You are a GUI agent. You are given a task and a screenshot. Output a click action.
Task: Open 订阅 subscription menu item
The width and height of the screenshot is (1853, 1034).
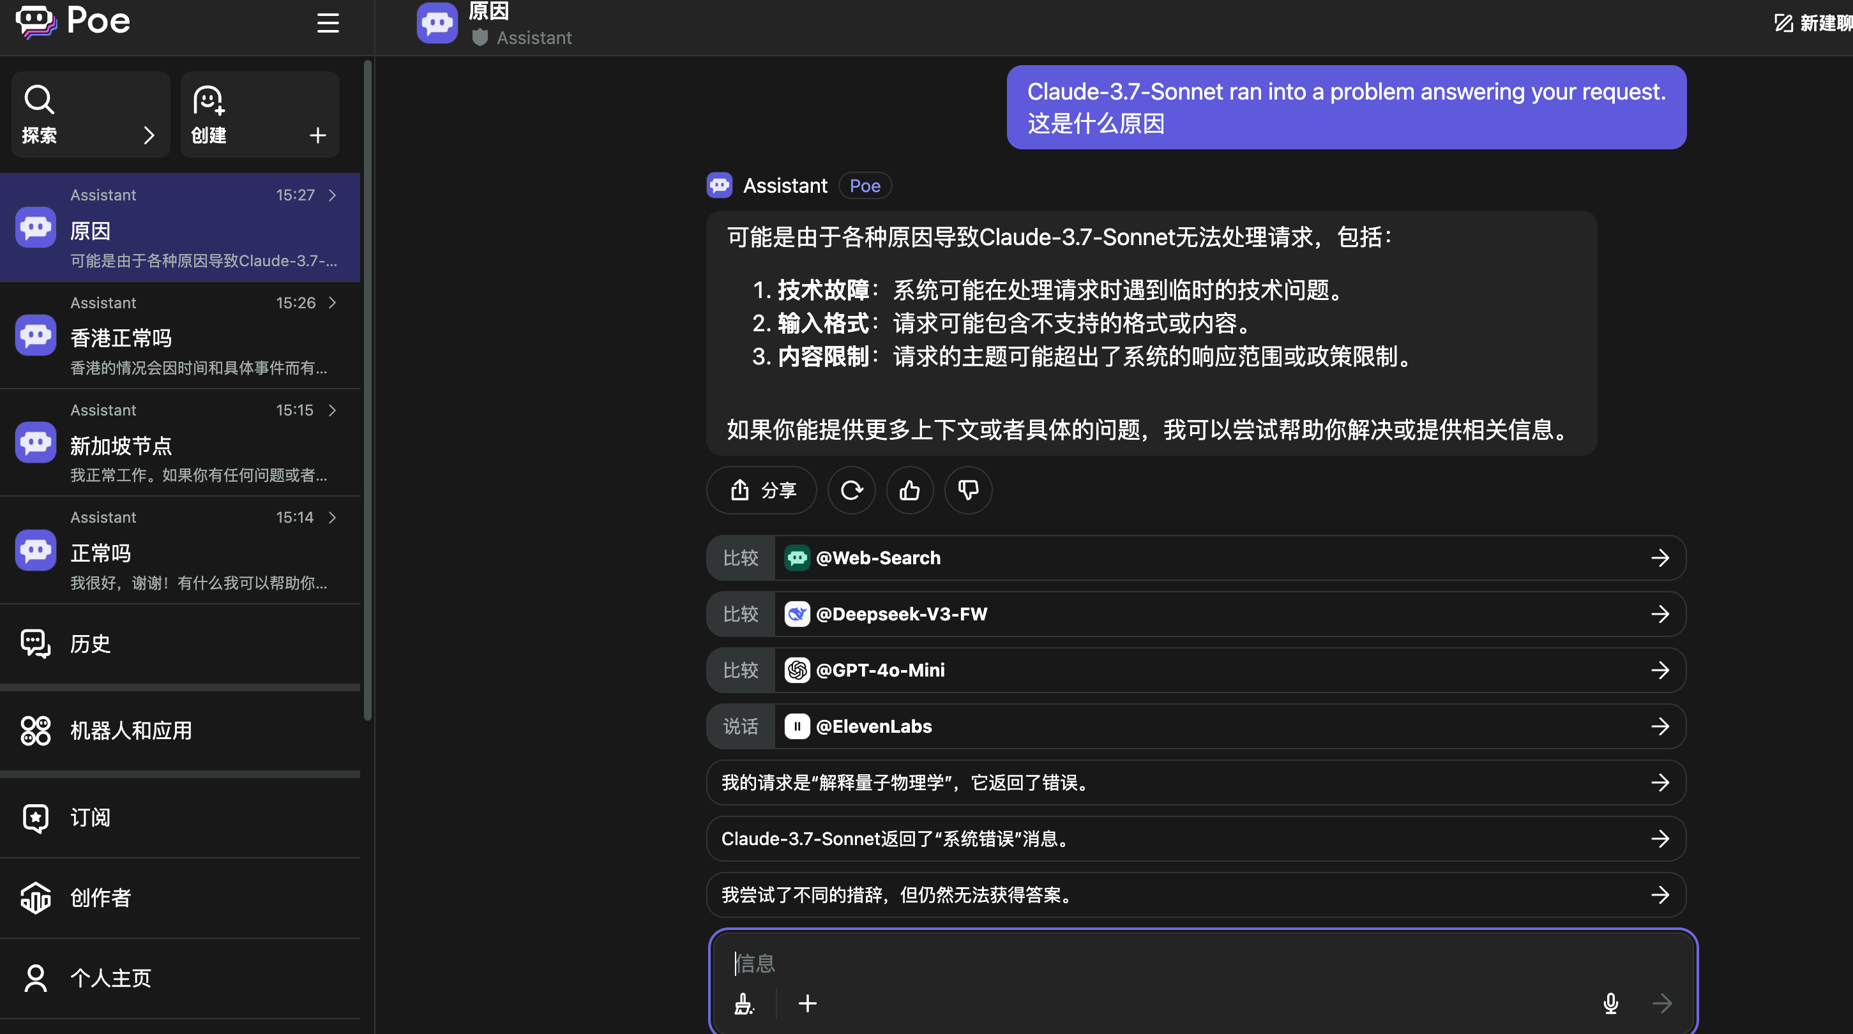tap(90, 818)
